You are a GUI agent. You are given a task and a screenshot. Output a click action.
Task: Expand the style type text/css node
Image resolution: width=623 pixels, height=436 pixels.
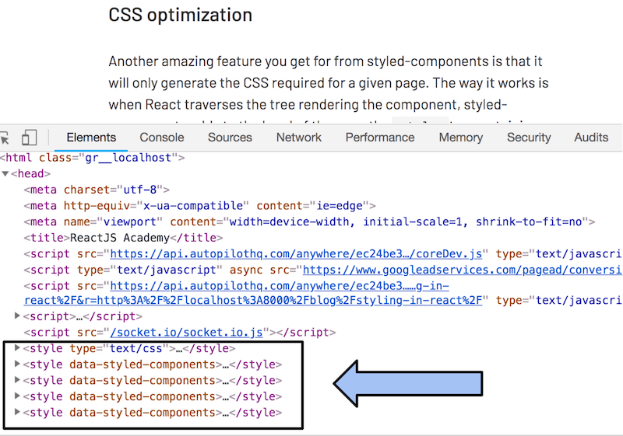pos(17,347)
